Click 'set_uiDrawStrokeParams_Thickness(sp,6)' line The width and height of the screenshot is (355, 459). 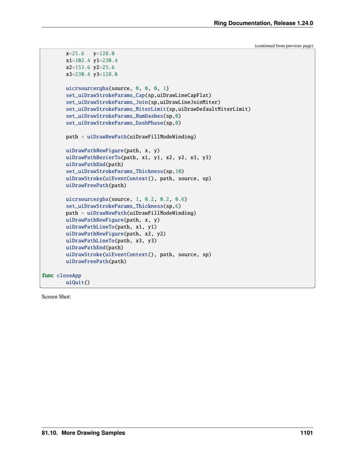pos(124,206)
